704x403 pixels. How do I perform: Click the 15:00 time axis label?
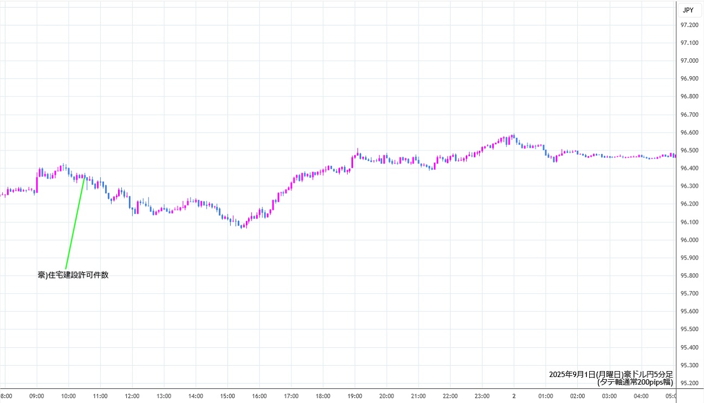tap(227, 396)
